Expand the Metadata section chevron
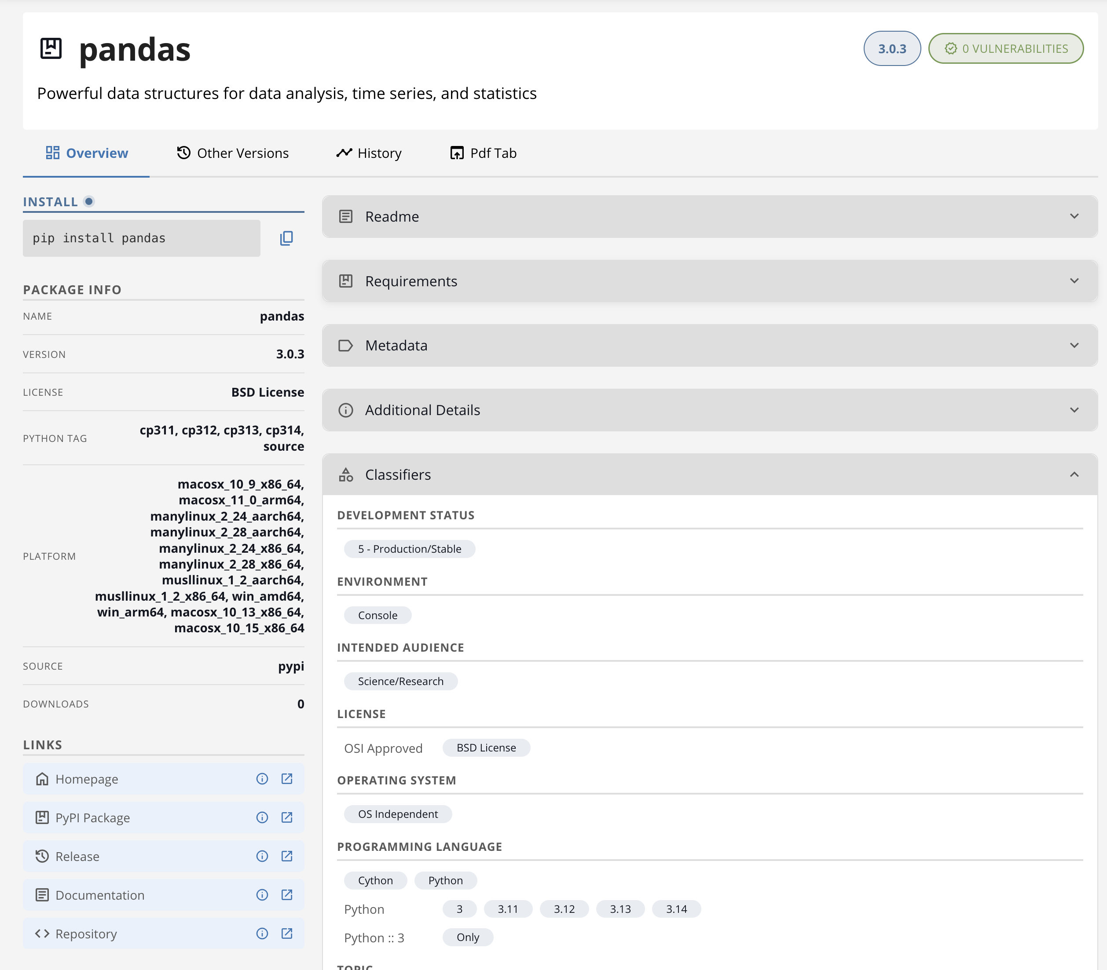Image resolution: width=1107 pixels, height=970 pixels. (1074, 345)
